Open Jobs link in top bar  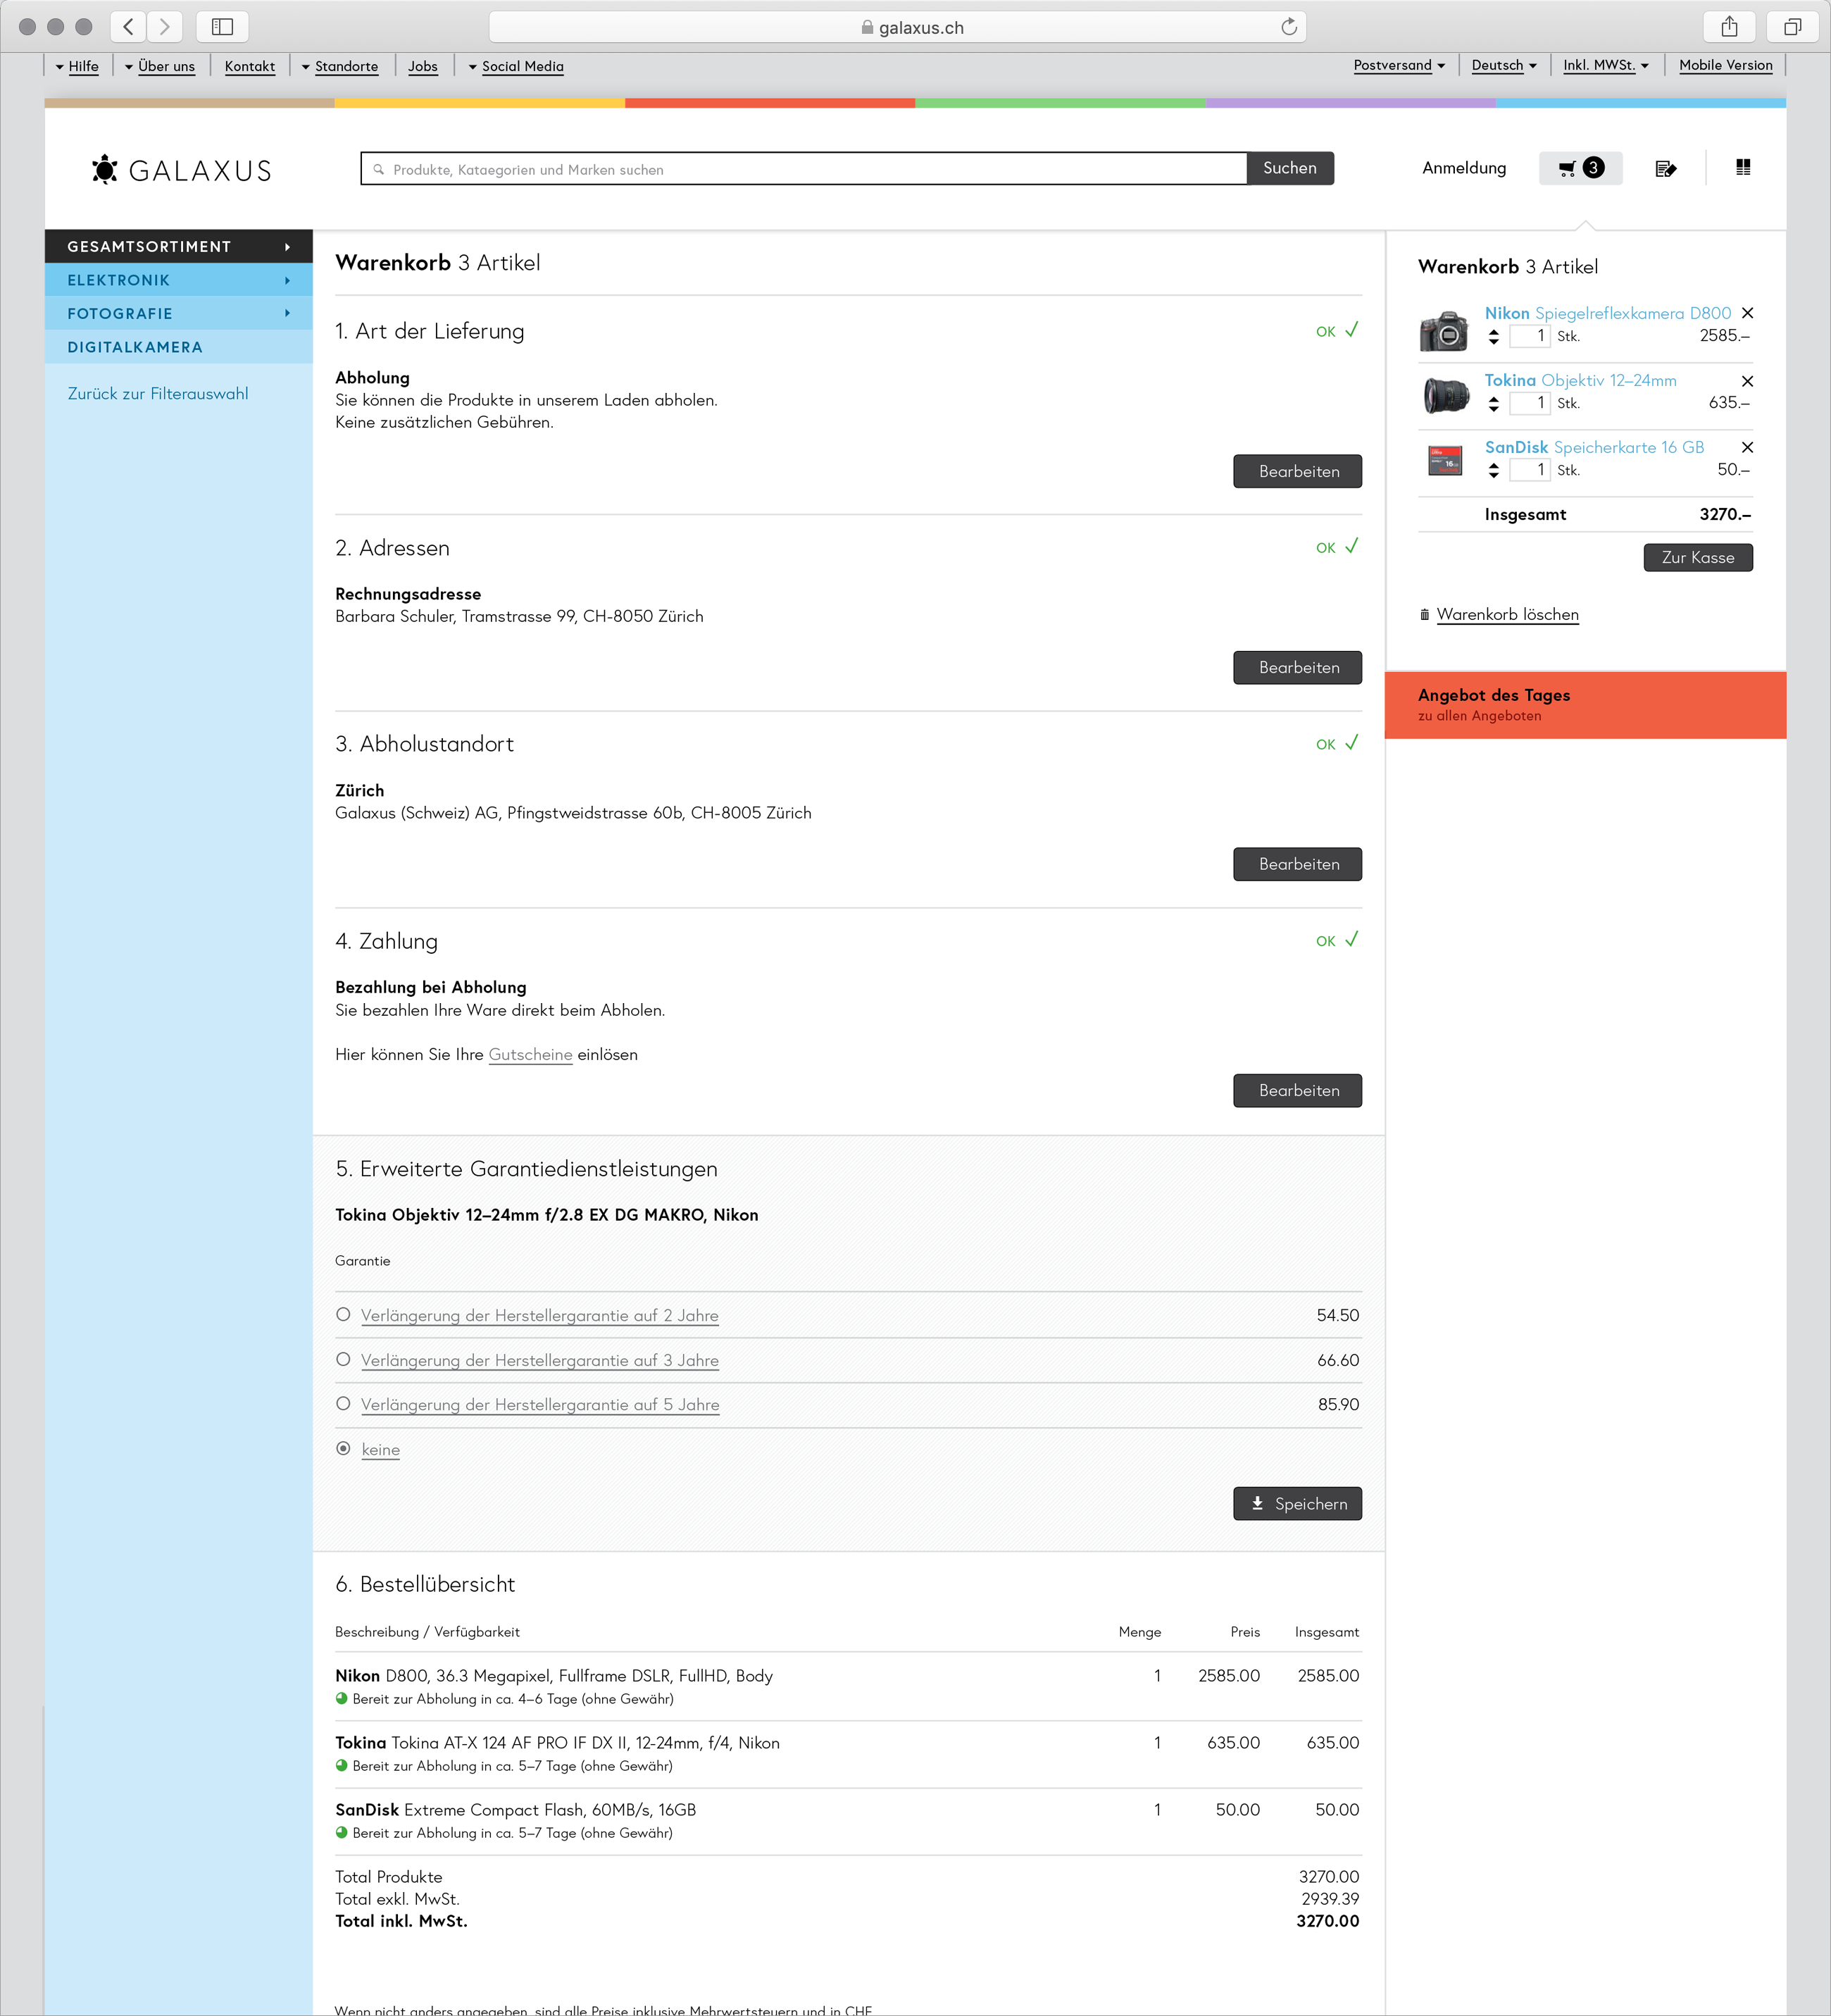423,66
